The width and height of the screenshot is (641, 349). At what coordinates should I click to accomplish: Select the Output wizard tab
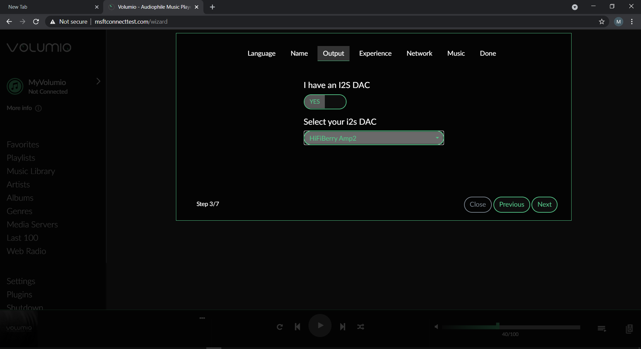pyautogui.click(x=333, y=53)
